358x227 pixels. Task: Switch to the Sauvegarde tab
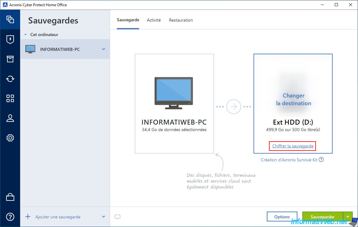[x=128, y=20]
